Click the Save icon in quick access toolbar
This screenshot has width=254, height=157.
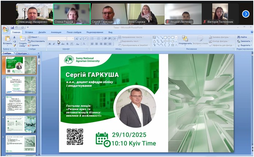click(12, 27)
